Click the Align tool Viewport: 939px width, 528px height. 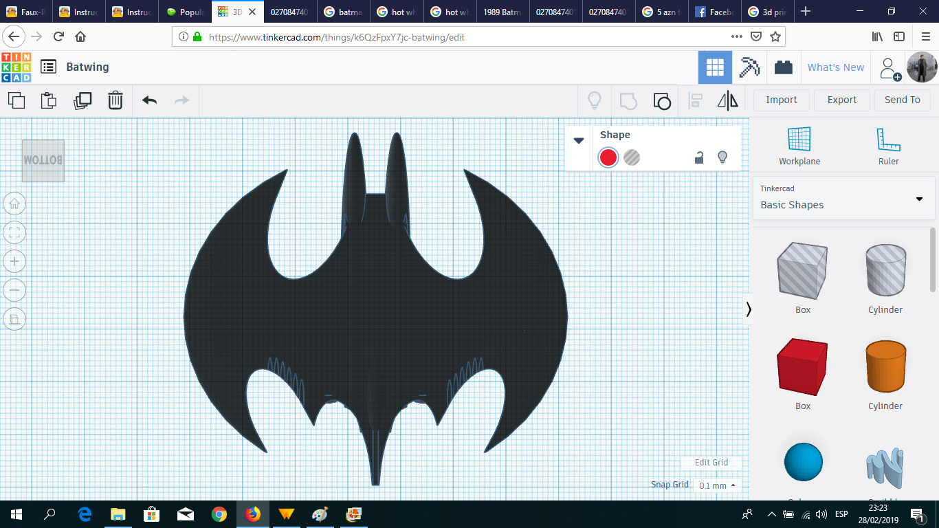pyautogui.click(x=696, y=100)
